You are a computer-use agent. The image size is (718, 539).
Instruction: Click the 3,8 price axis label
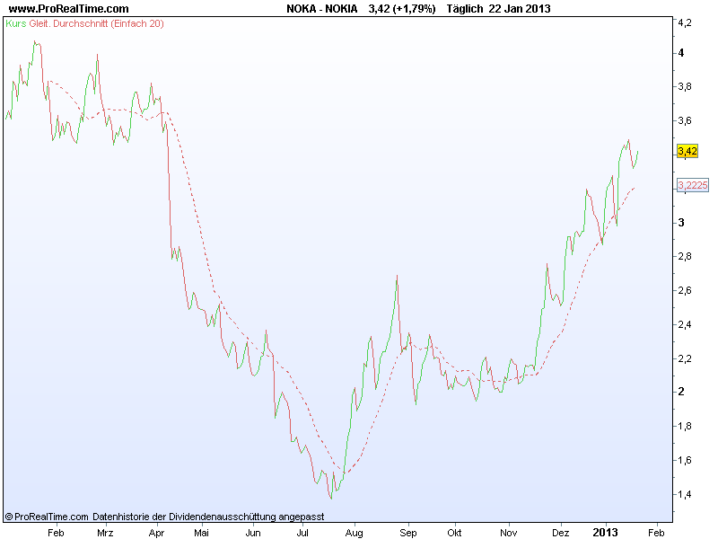[x=685, y=86]
